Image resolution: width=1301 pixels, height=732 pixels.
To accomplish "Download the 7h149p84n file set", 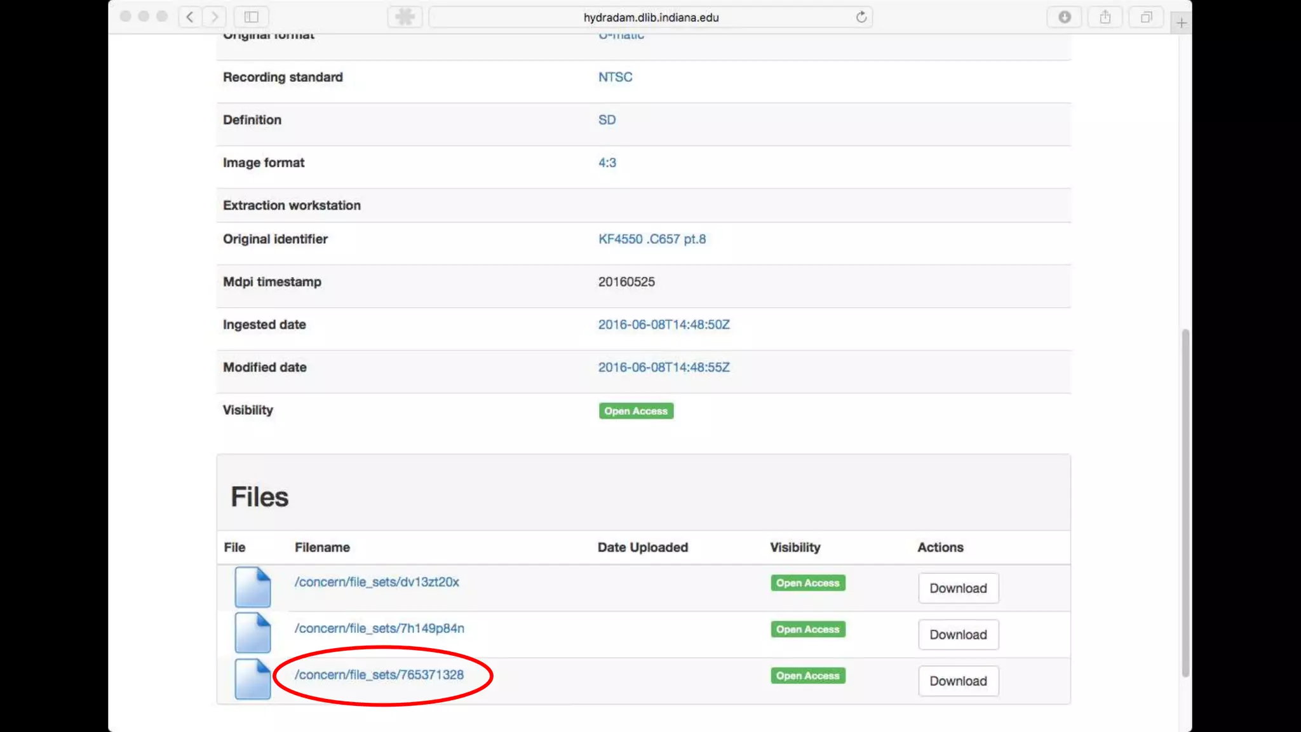I will point(958,635).
